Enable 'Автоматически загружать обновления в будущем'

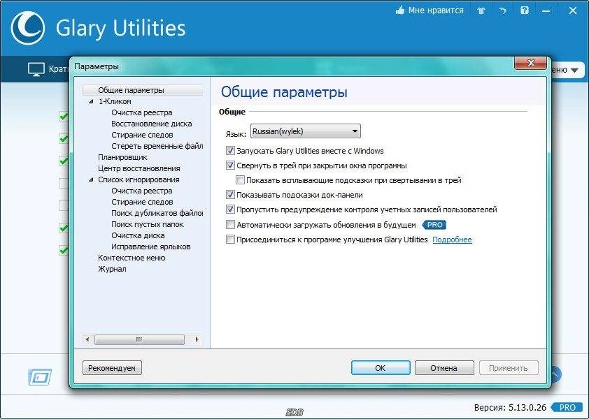coord(230,225)
